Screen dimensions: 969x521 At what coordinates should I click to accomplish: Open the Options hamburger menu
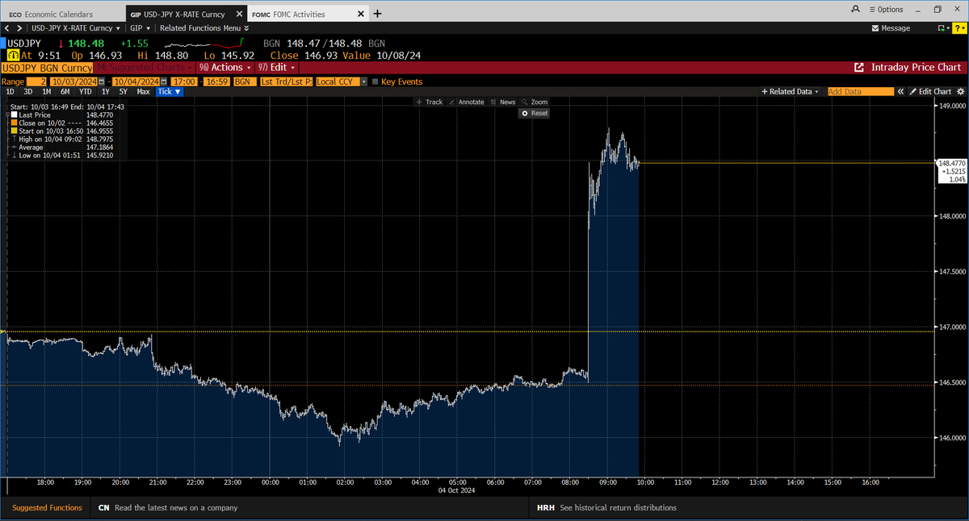pos(886,9)
